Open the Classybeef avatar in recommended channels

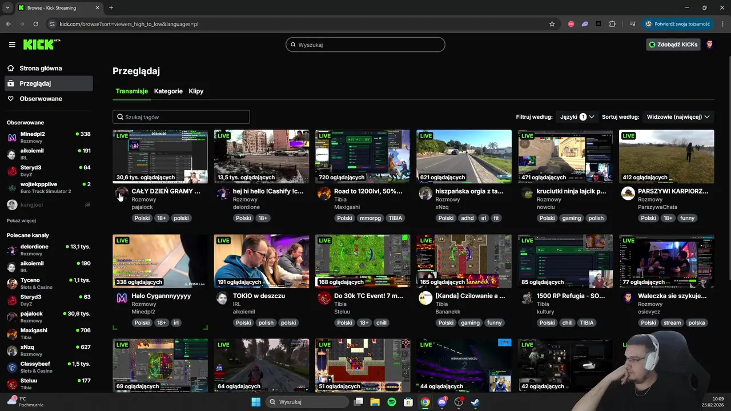tap(12, 367)
